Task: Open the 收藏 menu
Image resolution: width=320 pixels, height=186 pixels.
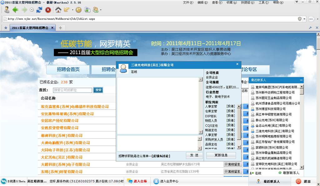Action: (232, 2)
